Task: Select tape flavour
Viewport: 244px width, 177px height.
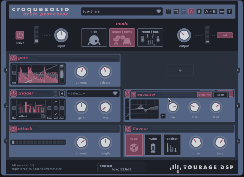Action: coord(134,145)
